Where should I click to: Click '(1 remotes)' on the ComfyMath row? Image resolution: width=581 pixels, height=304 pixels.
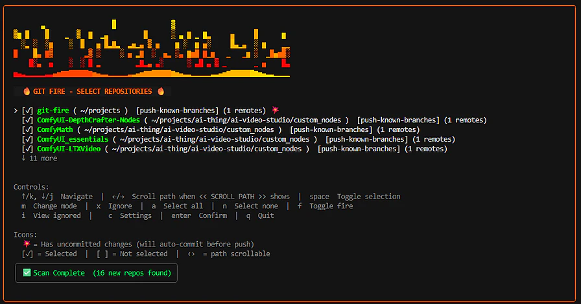[x=398, y=130]
